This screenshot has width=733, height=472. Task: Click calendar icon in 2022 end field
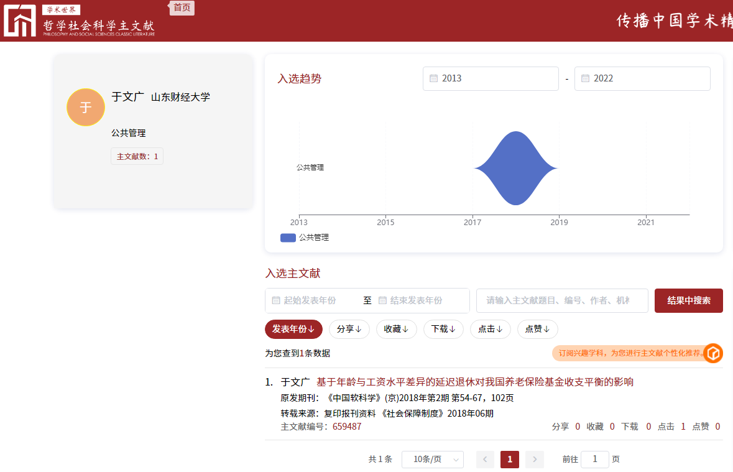[585, 78]
